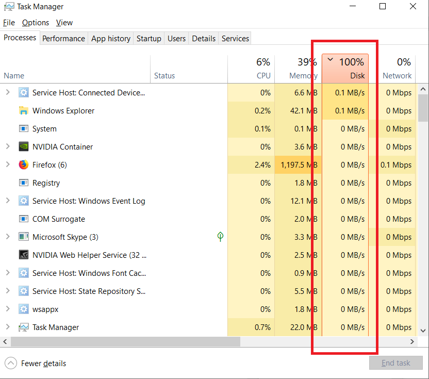
Task: Click the Firefox process icon
Action: coord(24,164)
